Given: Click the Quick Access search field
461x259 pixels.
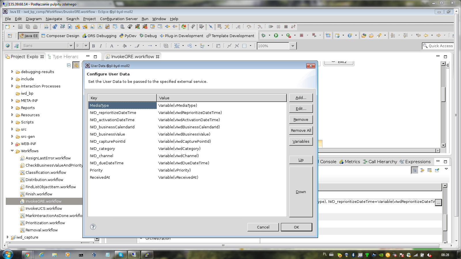Looking at the screenshot, I should point(438,46).
